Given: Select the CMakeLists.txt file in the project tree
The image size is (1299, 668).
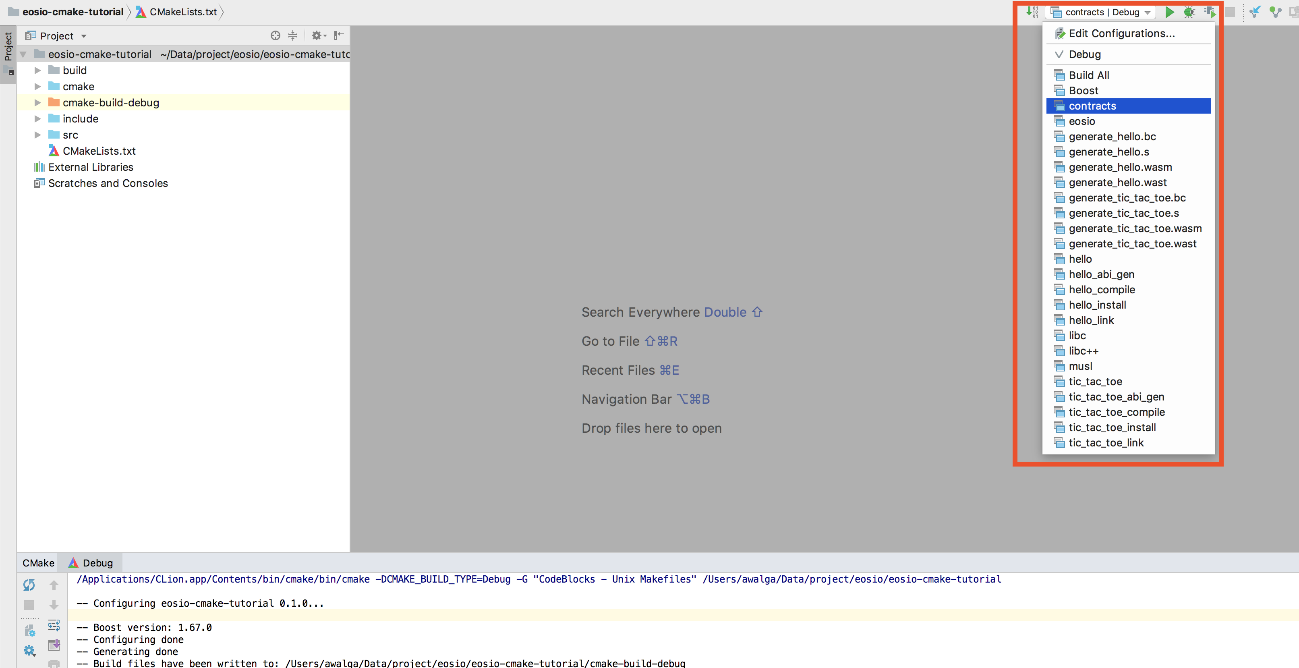Looking at the screenshot, I should pos(99,151).
